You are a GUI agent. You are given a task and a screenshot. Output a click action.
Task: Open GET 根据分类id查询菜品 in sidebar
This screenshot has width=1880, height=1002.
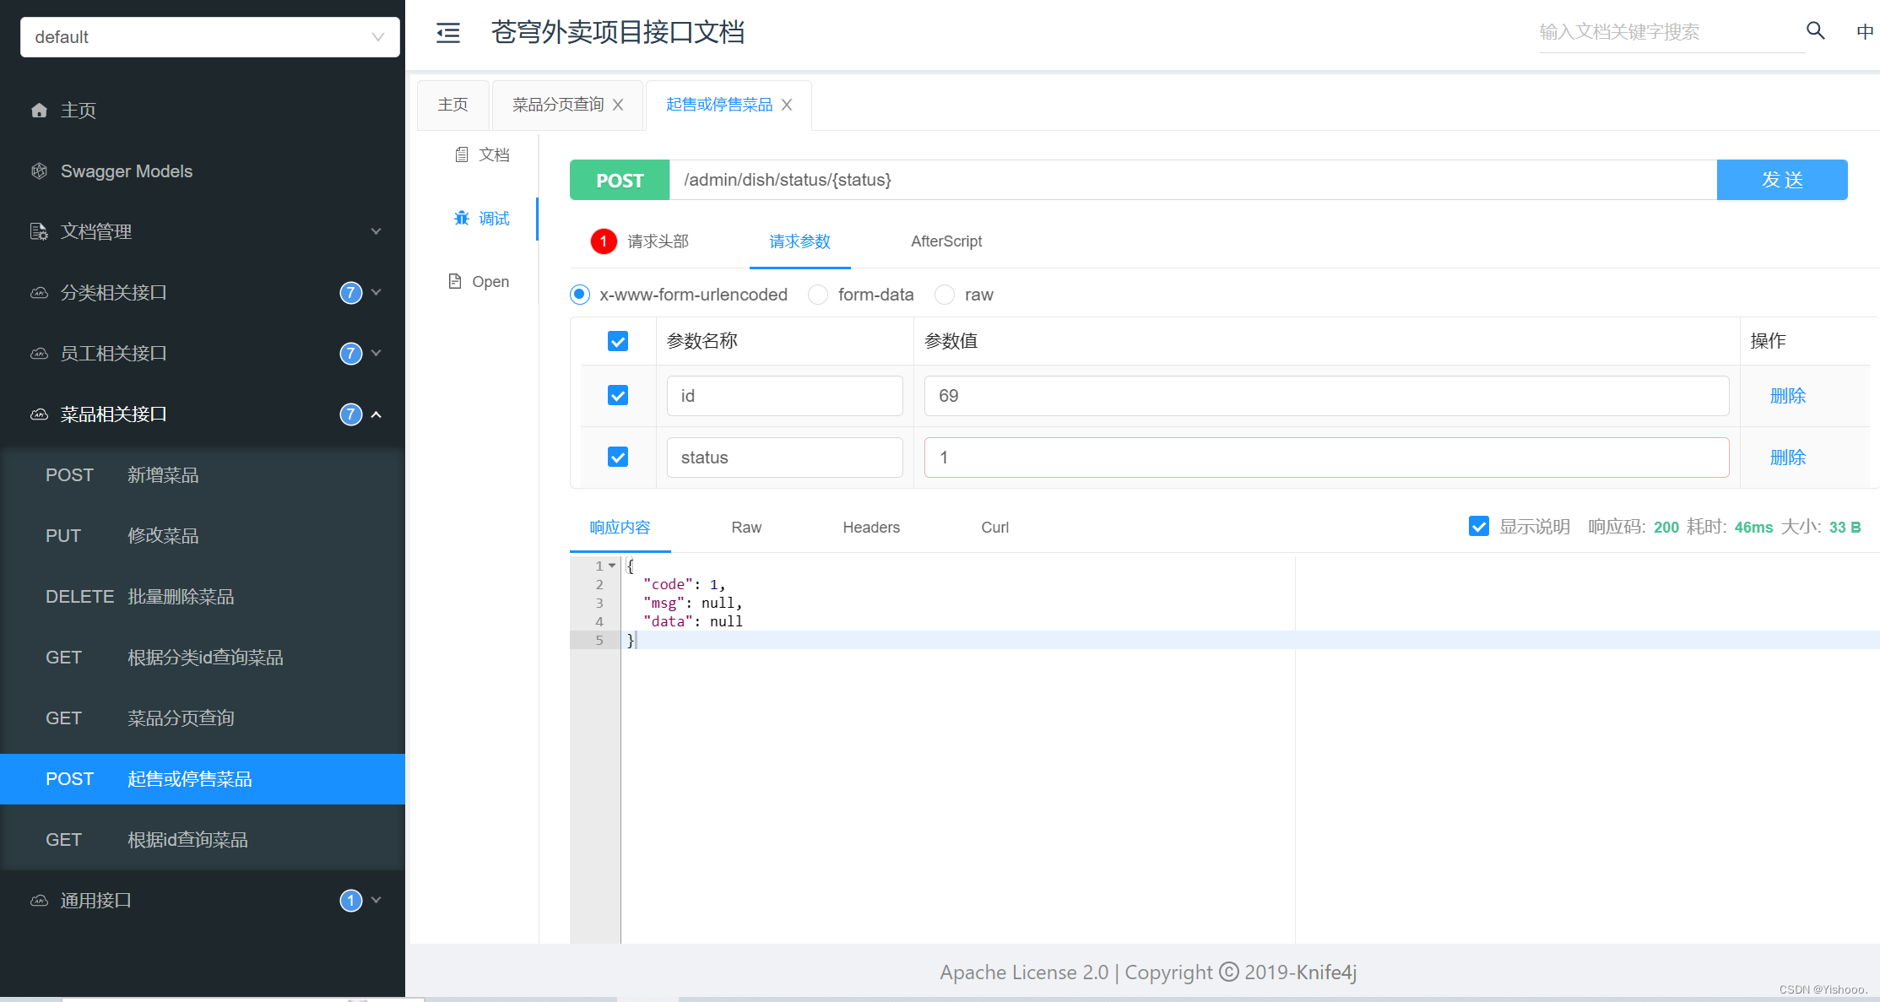pyautogui.click(x=203, y=658)
